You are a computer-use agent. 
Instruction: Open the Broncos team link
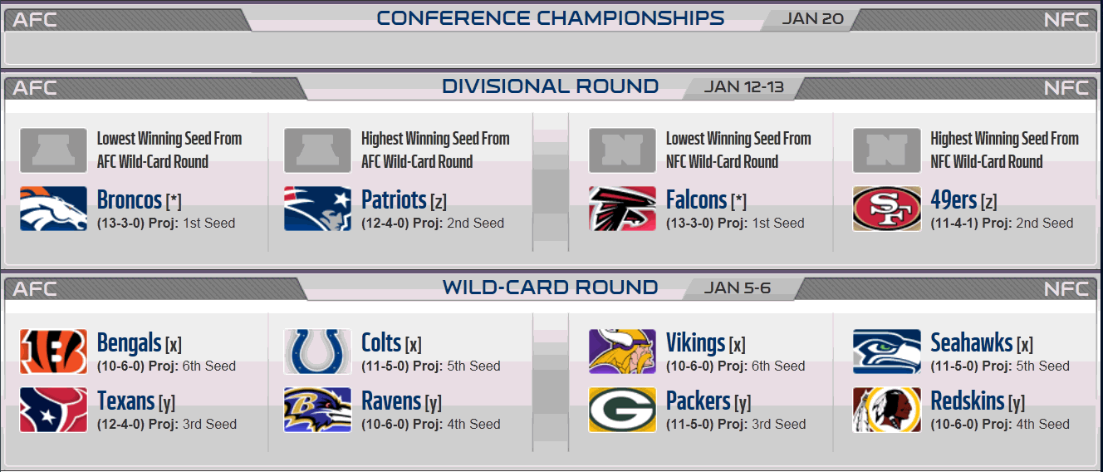coord(129,200)
